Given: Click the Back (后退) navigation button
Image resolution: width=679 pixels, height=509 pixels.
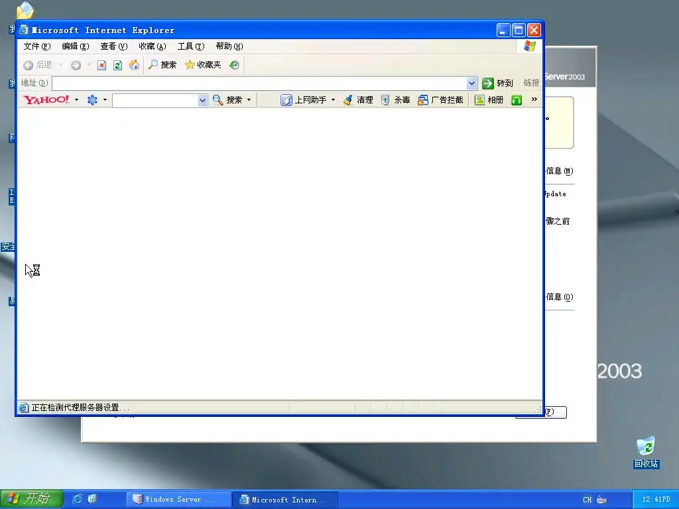Looking at the screenshot, I should [37, 65].
